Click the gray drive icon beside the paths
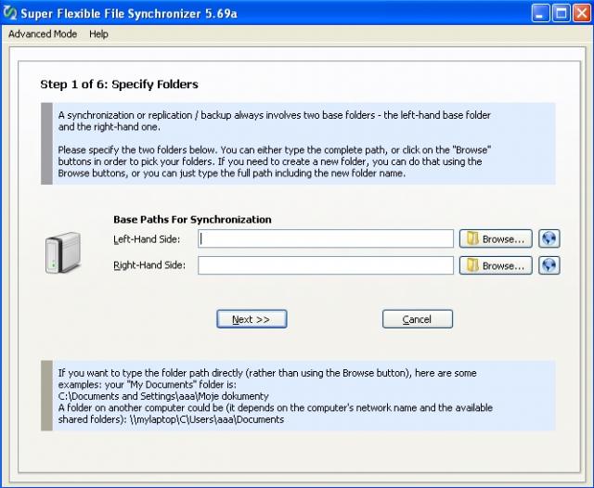The image size is (594, 488). pos(63,253)
